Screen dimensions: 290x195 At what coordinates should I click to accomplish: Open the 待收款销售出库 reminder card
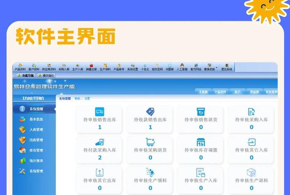(150, 119)
